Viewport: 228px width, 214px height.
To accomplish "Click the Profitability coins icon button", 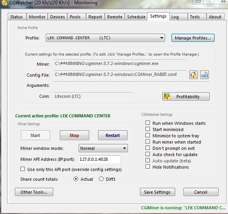I will (186, 97).
